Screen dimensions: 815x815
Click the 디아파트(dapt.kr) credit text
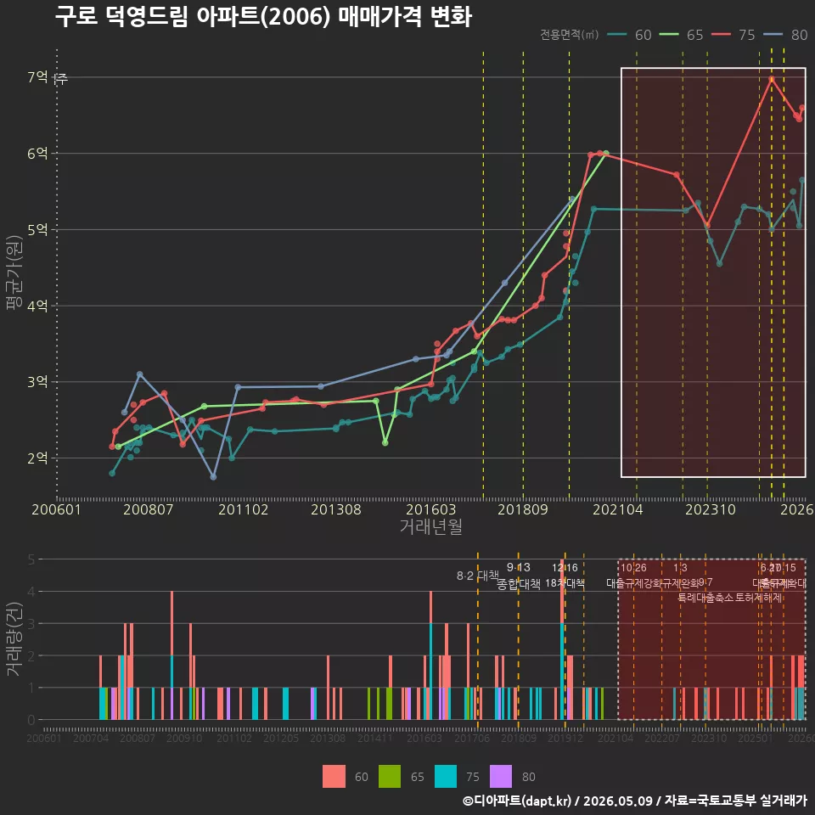[517, 801]
